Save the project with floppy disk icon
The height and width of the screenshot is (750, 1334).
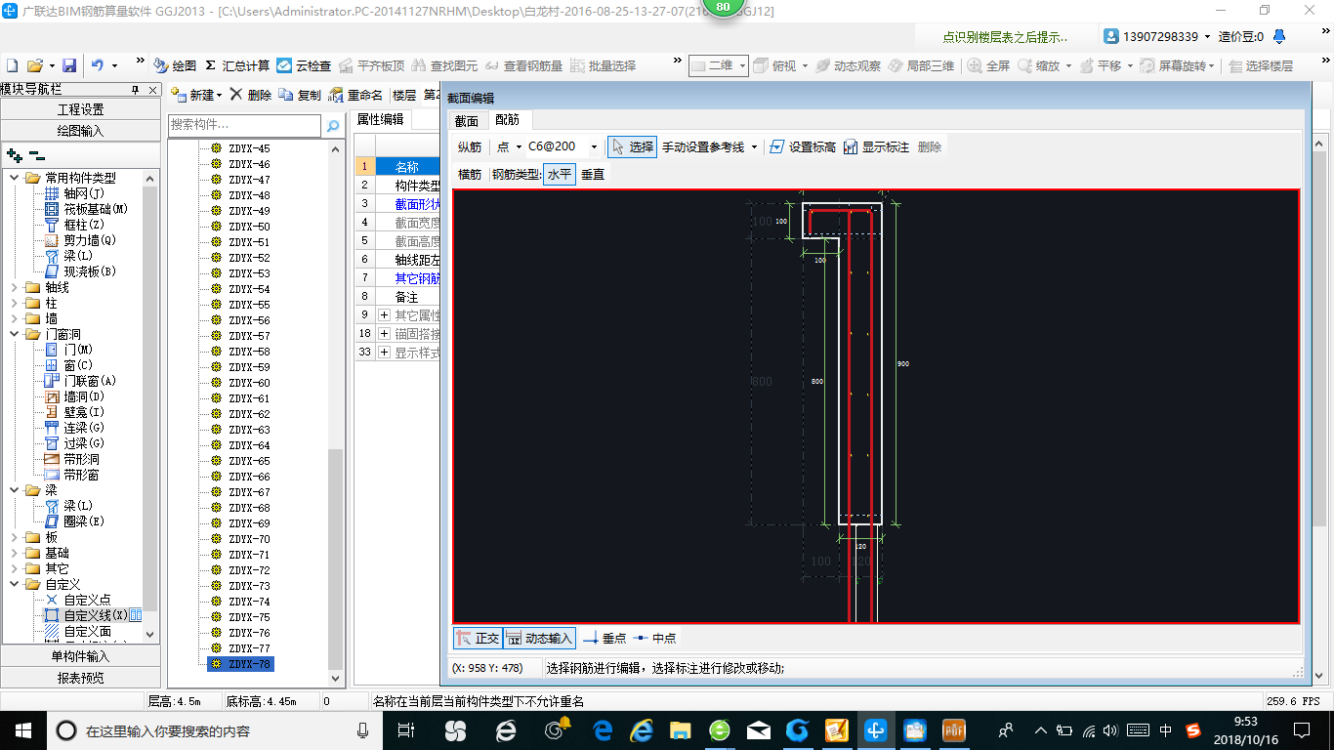coord(69,65)
